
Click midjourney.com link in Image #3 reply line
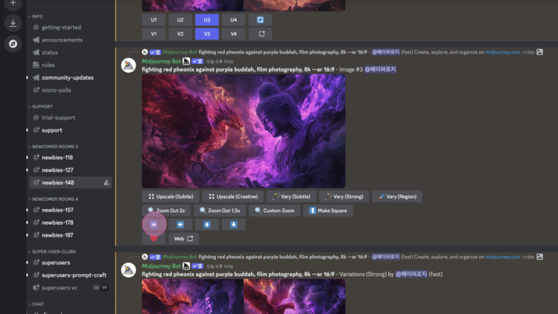pyautogui.click(x=502, y=52)
